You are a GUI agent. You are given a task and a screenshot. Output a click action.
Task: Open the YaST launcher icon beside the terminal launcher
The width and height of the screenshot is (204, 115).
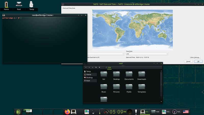pos(87,112)
